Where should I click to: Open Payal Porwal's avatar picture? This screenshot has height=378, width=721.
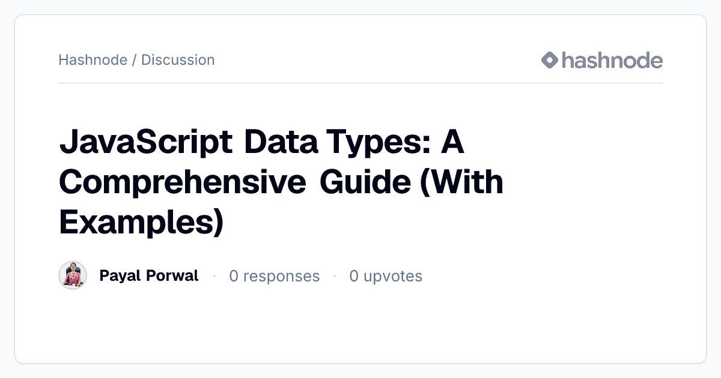[x=73, y=275]
